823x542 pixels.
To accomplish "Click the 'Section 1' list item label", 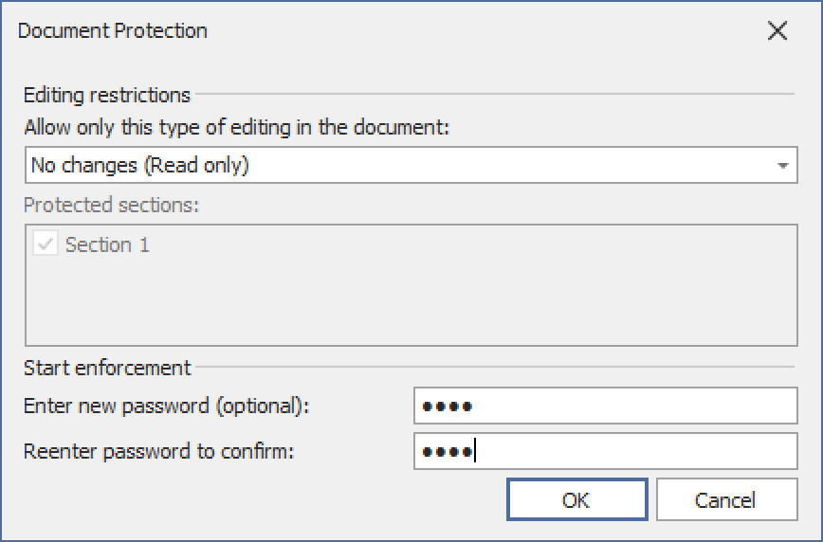I will click(107, 244).
